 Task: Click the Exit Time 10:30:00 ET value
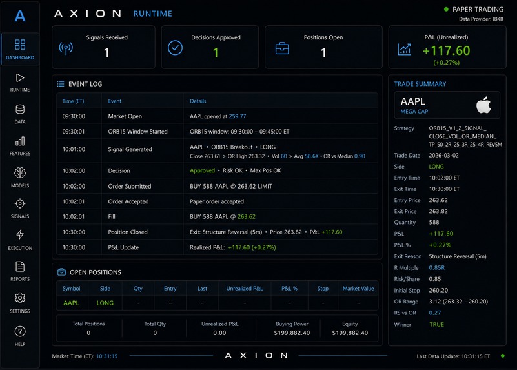coord(444,189)
